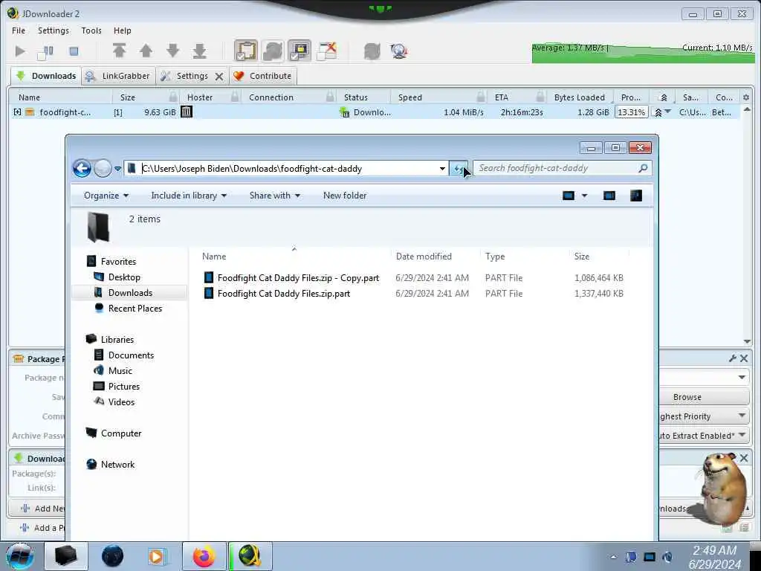This screenshot has height=571, width=761.
Task: Click the update globe icon in toolbar
Action: (398, 51)
